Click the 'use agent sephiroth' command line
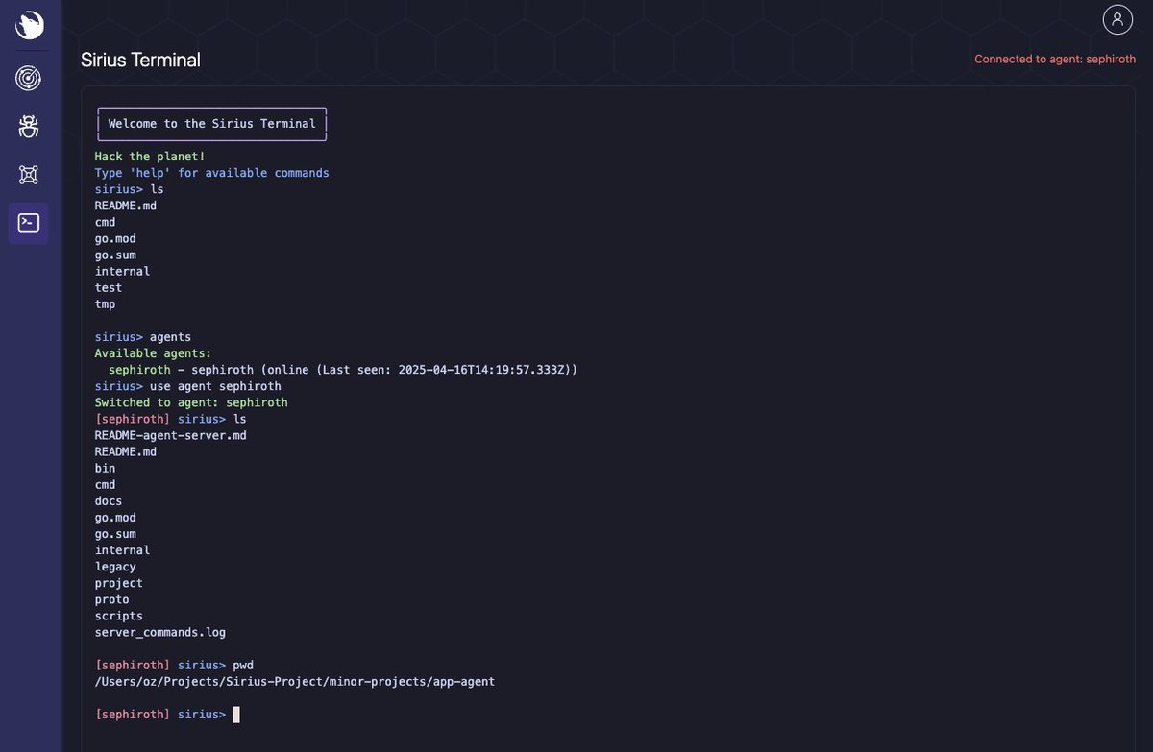The width and height of the screenshot is (1153, 752). [188, 386]
